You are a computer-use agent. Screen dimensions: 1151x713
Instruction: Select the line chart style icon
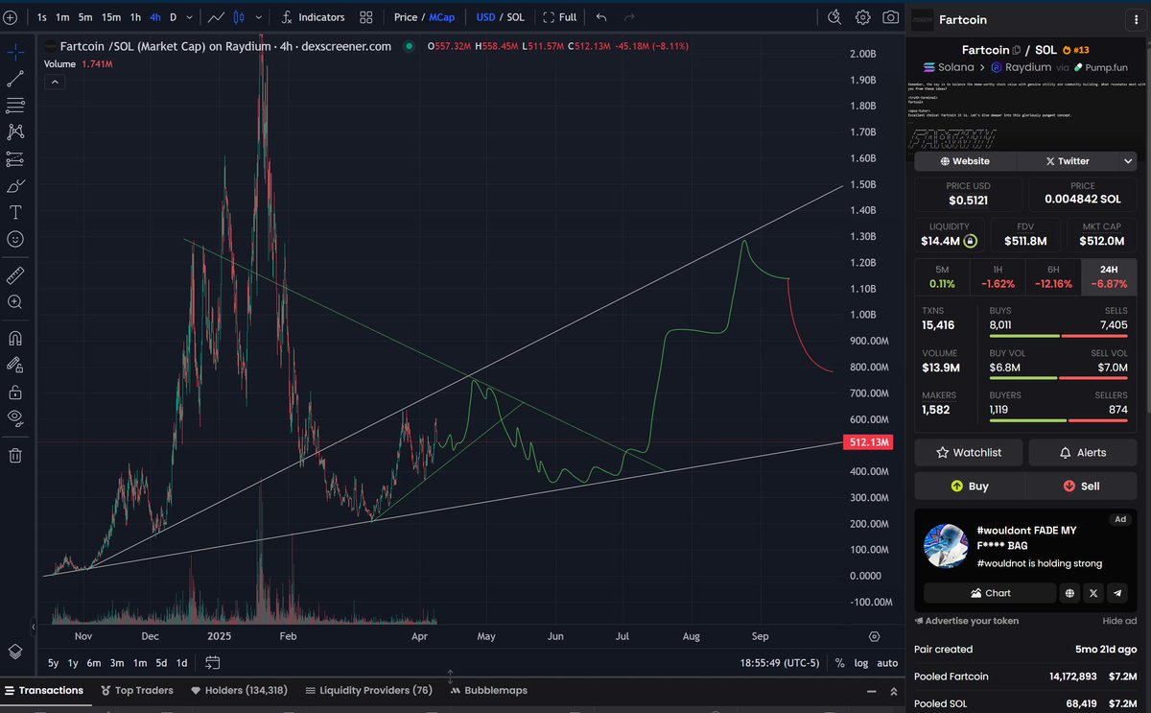217,17
